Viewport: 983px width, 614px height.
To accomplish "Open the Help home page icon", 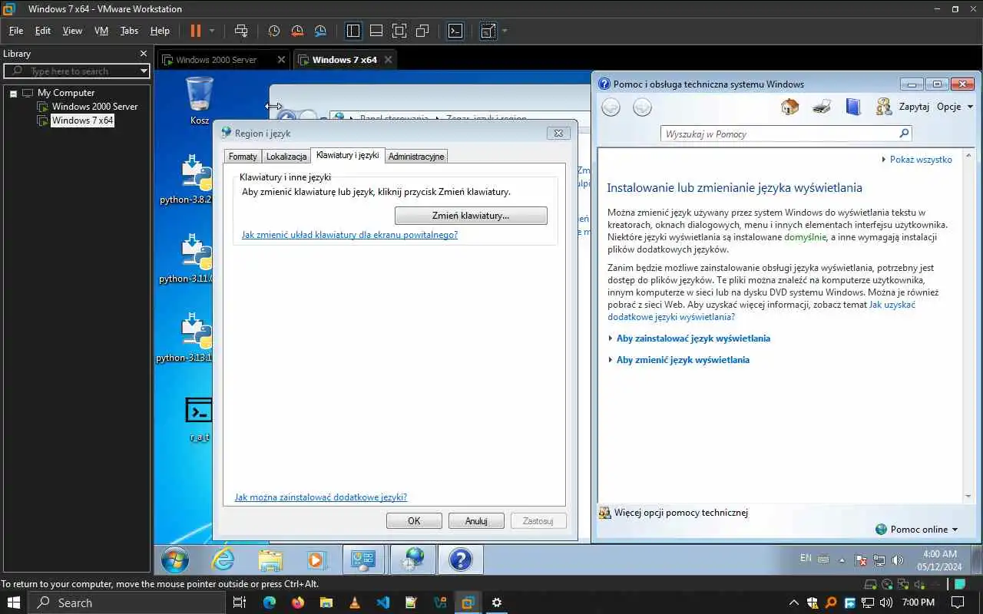I will coord(789,107).
